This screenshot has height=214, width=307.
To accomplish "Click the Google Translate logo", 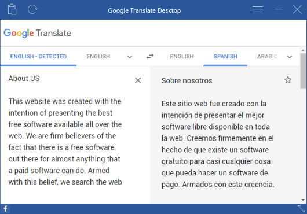I will coord(38,33).
